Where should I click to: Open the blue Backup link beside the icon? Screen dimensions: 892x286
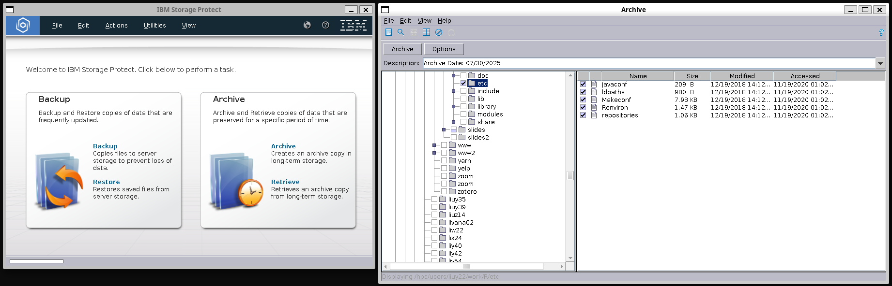pos(105,146)
